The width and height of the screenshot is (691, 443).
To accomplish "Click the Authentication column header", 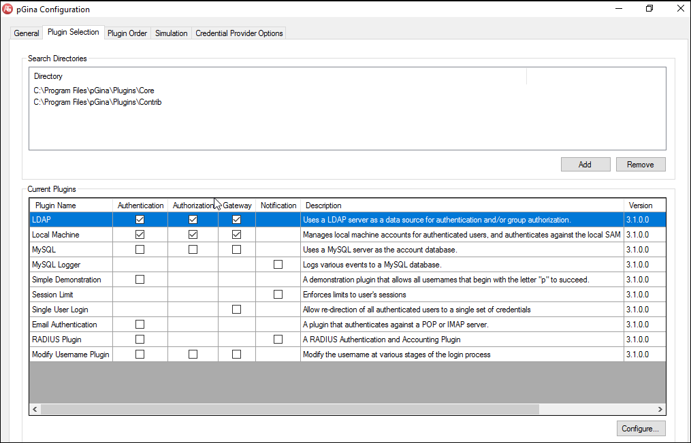I will pyautogui.click(x=140, y=206).
